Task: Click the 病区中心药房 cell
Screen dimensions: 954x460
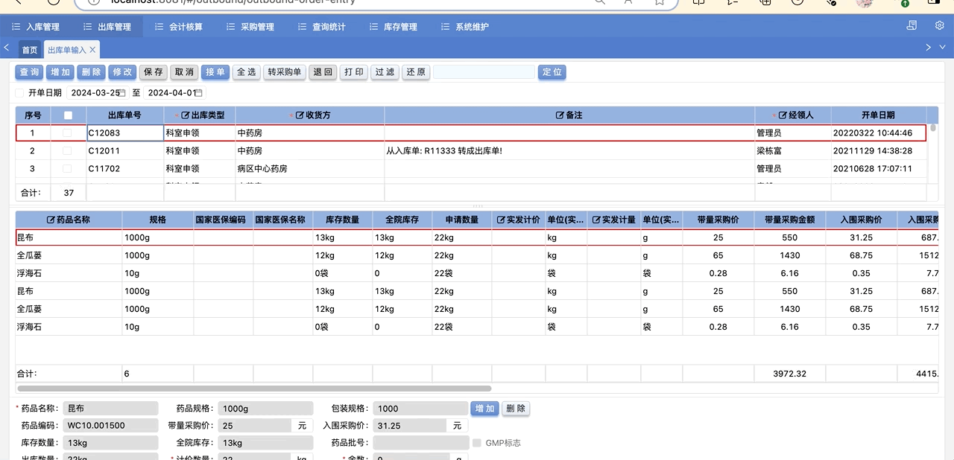Action: click(x=310, y=168)
